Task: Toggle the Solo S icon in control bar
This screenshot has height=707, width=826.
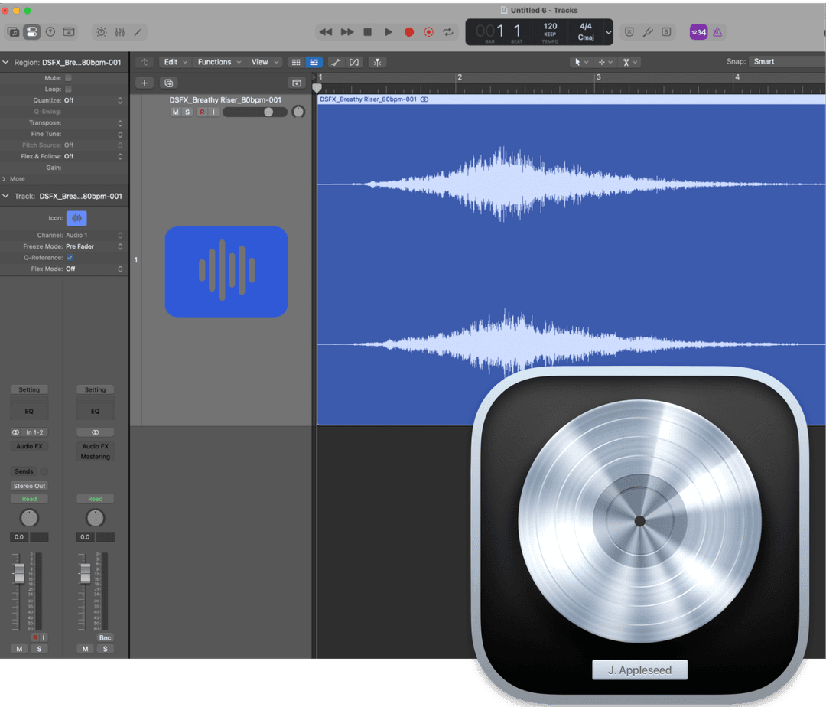Action: coord(666,32)
